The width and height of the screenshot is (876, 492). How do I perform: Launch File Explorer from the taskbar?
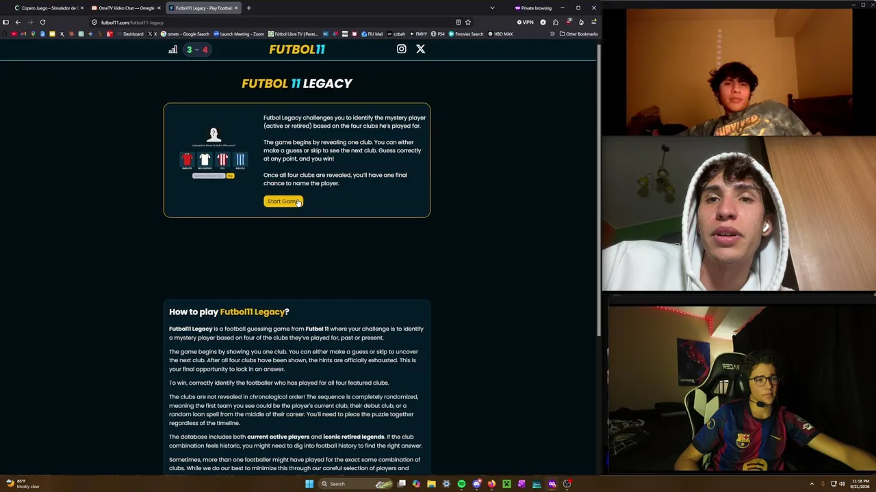(x=431, y=484)
